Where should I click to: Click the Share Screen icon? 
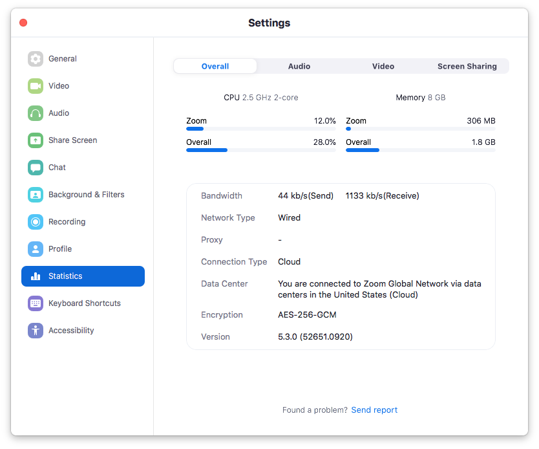tap(36, 140)
